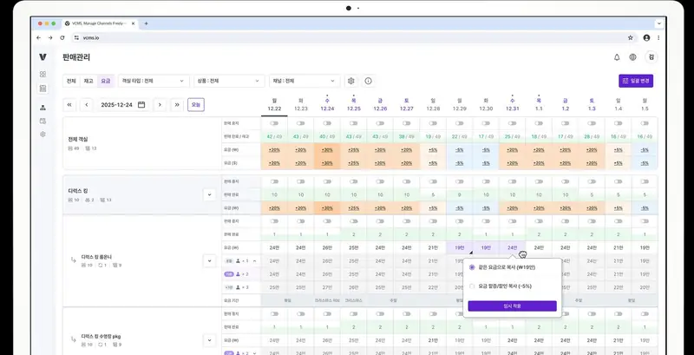Click the browser back arrow
This screenshot has width=694, height=355.
point(38,38)
